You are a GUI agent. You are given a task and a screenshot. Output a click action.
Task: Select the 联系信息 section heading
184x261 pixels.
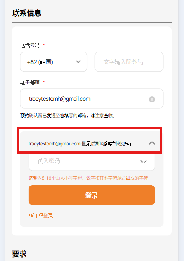pyautogui.click(x=26, y=13)
